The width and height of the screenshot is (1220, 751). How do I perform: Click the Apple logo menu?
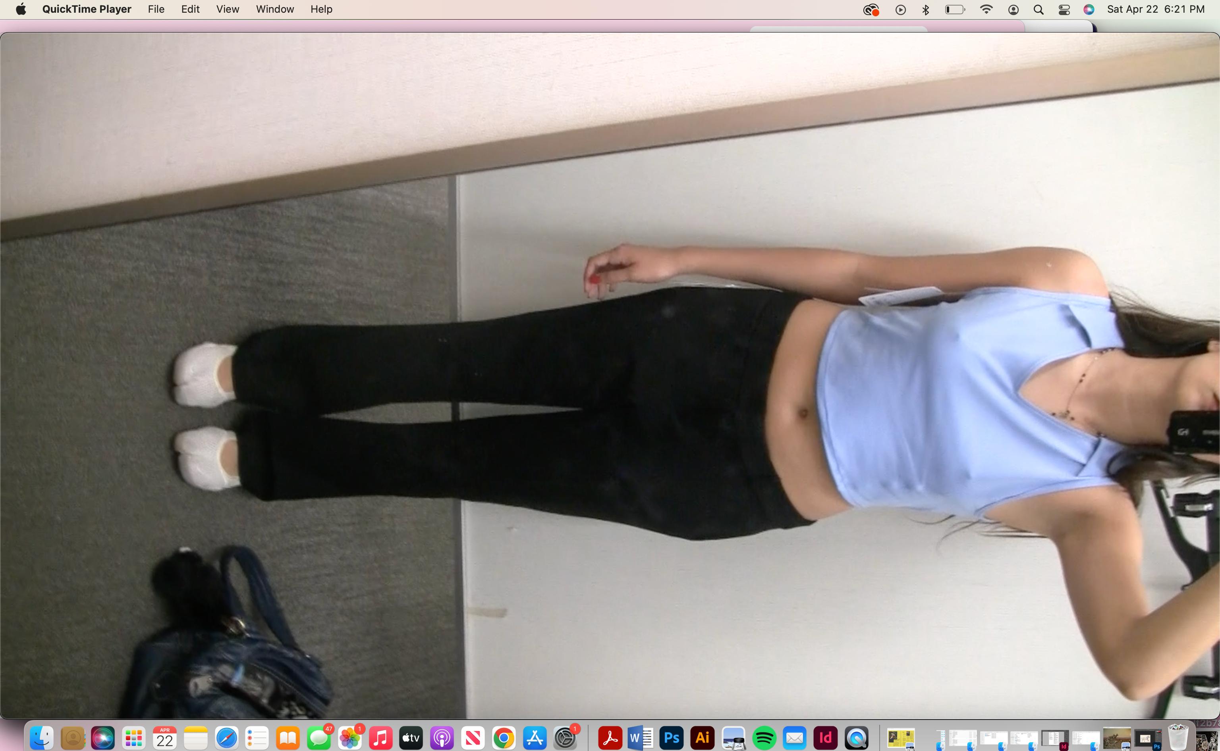(21, 10)
